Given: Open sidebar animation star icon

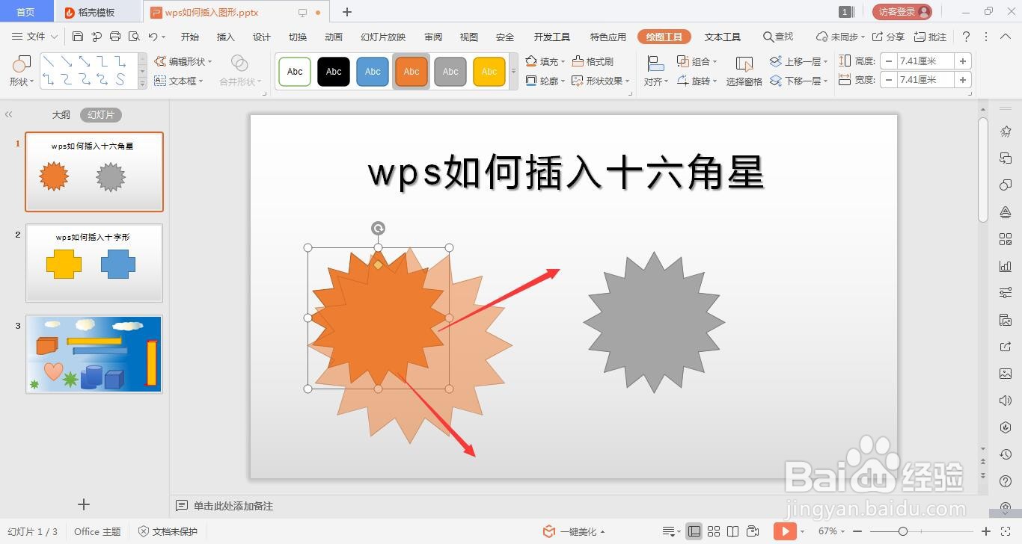Looking at the screenshot, I should (x=1006, y=131).
